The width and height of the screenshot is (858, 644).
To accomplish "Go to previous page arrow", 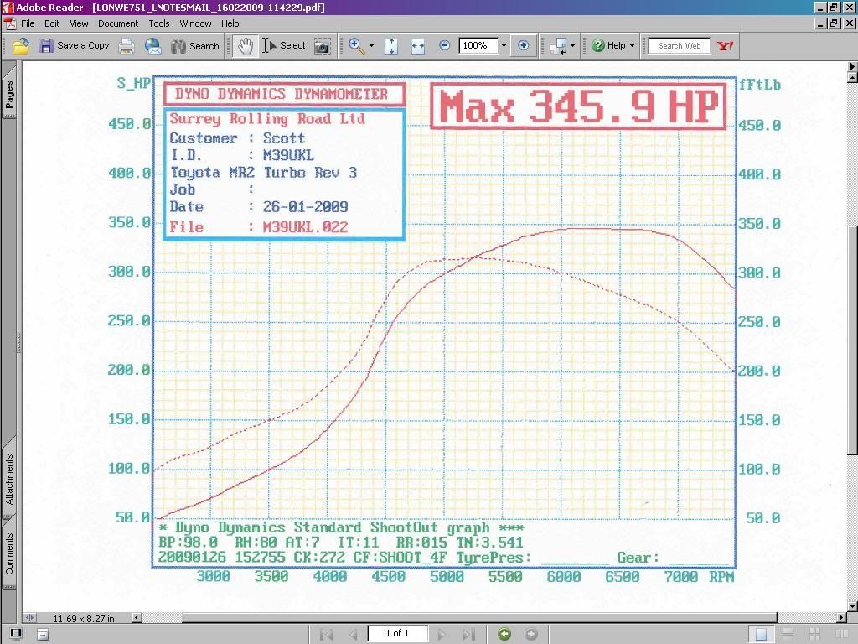I will (354, 634).
